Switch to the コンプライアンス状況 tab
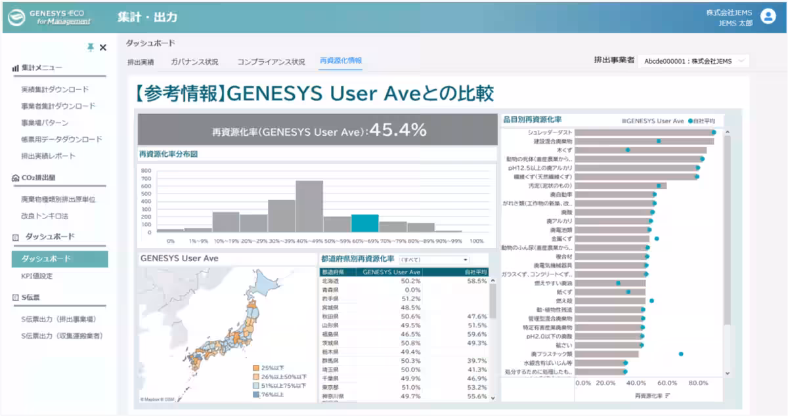788x416 pixels. (271, 62)
